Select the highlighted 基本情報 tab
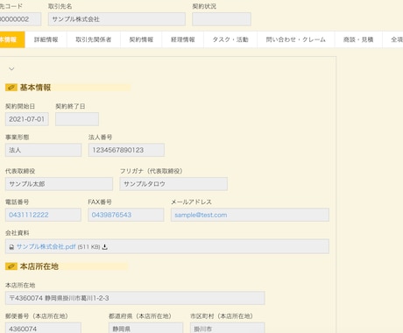Image resolution: width=403 pixels, height=333 pixels. [x=11, y=39]
